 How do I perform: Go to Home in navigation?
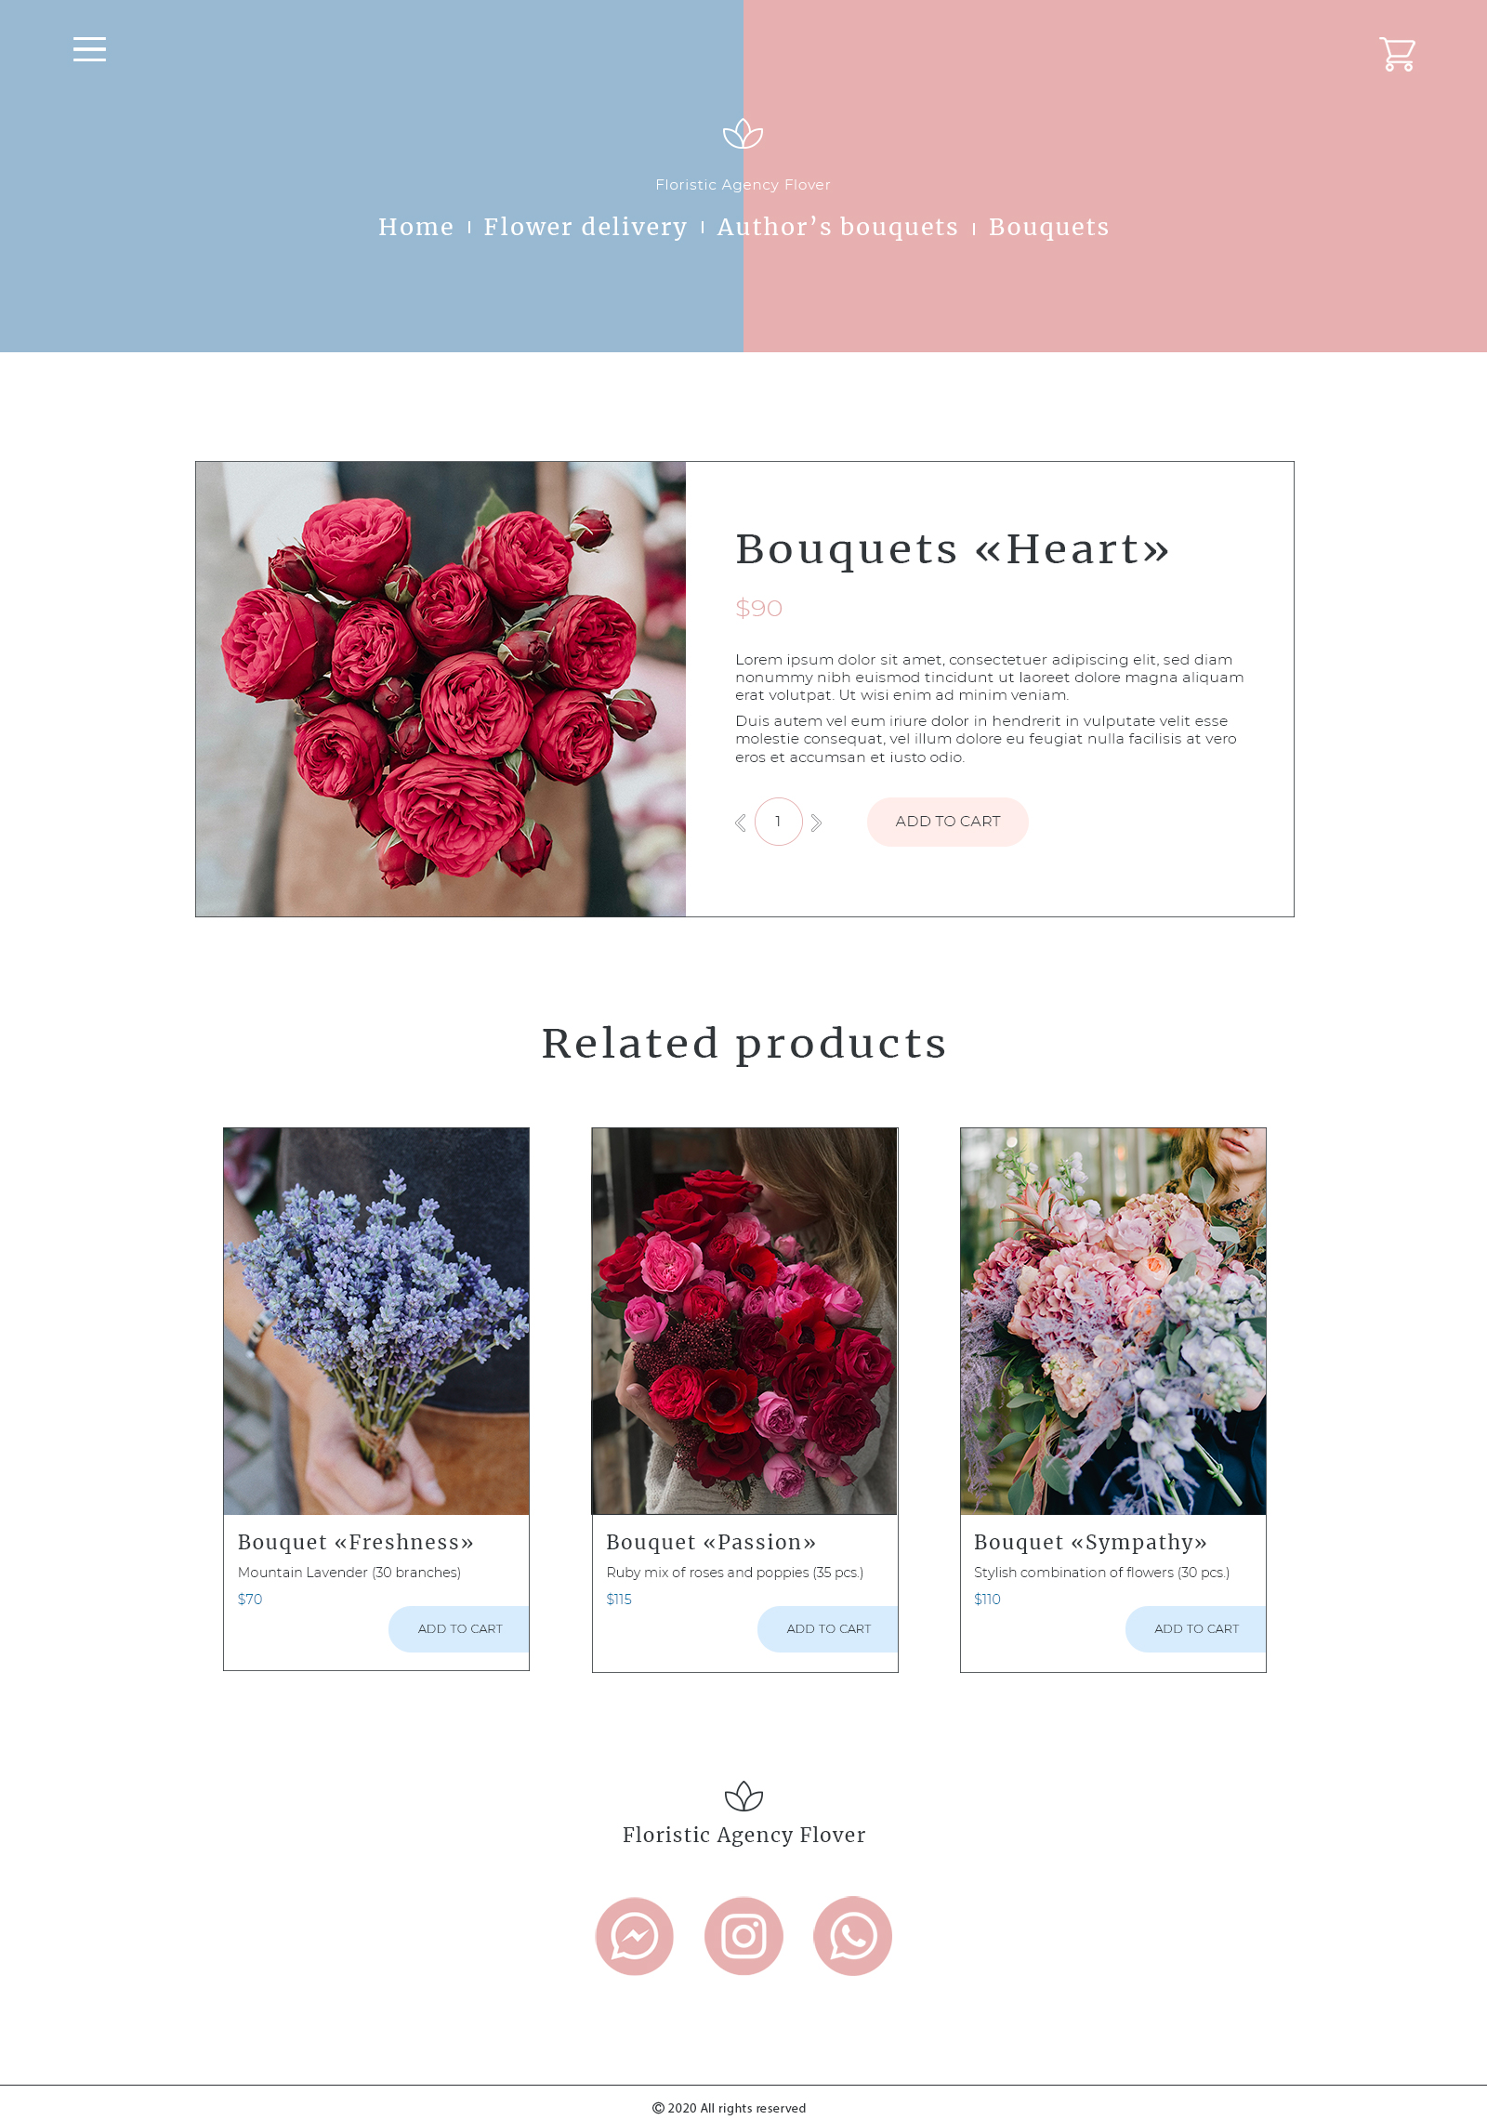pos(416,227)
